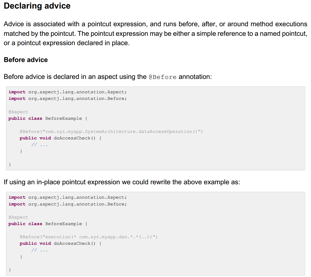311x277 pixels.
Task: Click the "Before advice" subheading
Action: [x=26, y=60]
